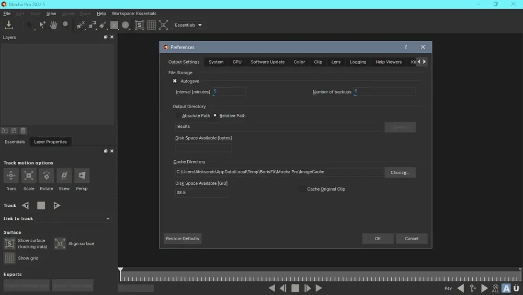Expand the Link to track dropdown
The image size is (523, 295).
coord(73,219)
